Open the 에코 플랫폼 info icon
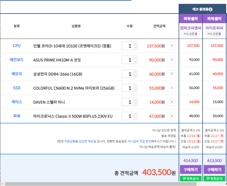This screenshot has height=186, width=227. [211, 9]
